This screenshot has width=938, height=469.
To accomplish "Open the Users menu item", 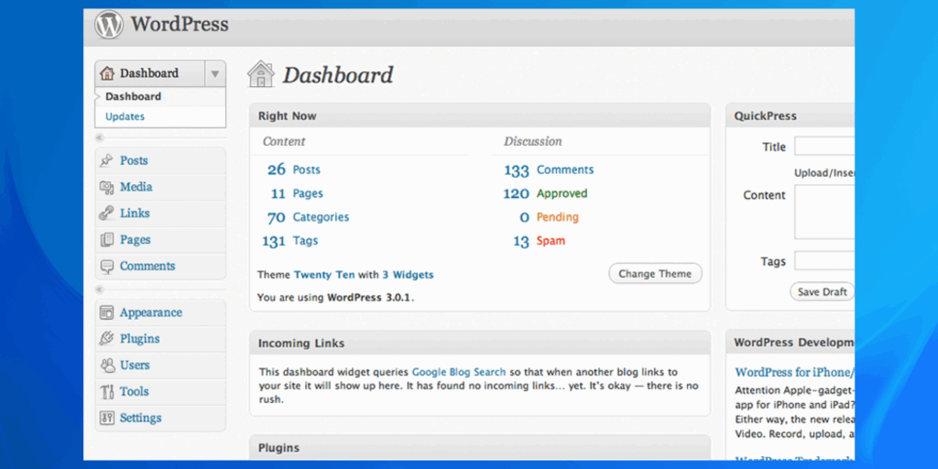I will click(135, 365).
